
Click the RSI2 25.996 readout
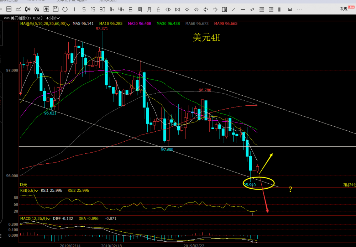click(x=78, y=190)
